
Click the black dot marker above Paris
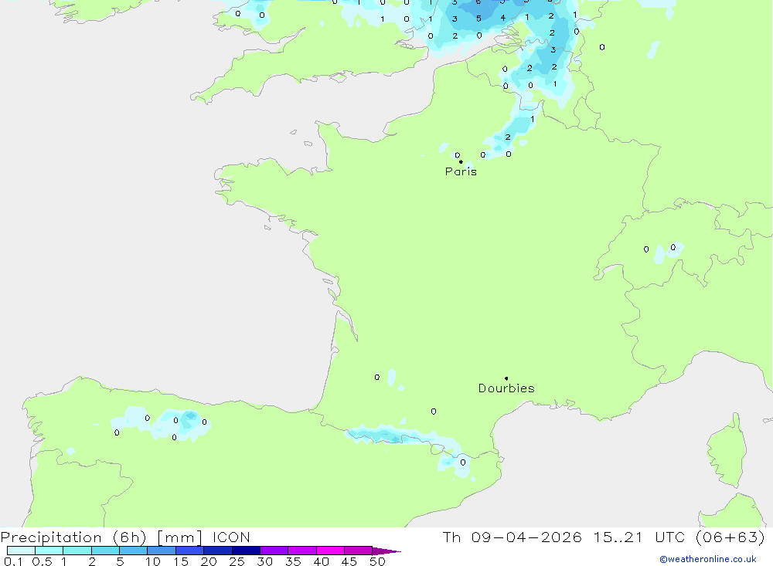pyautogui.click(x=461, y=161)
